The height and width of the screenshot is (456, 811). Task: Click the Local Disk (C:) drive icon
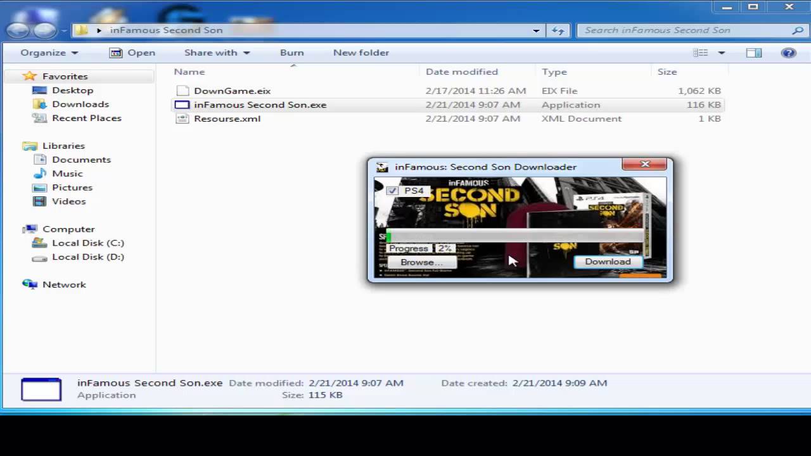[x=39, y=243]
